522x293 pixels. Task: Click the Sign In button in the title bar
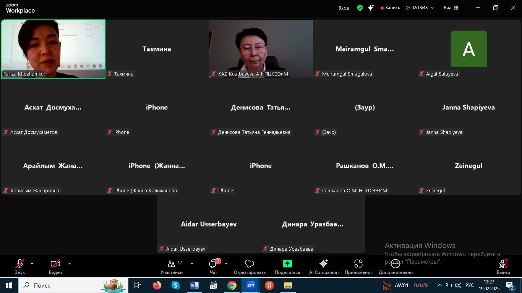(x=344, y=8)
